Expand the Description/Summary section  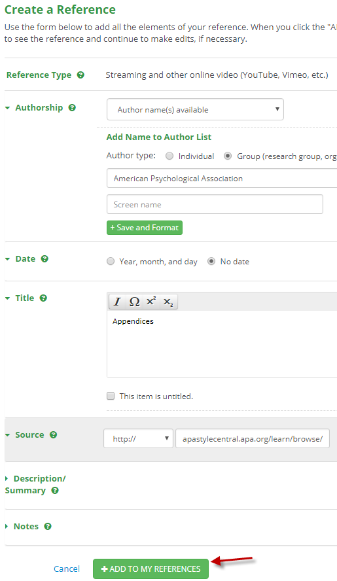[35, 484]
